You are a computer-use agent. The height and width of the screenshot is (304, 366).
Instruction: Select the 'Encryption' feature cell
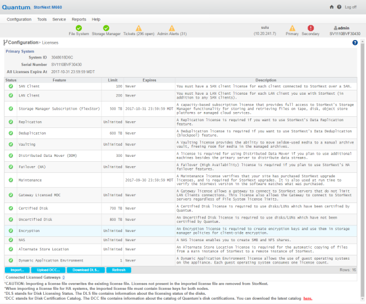click(59, 231)
